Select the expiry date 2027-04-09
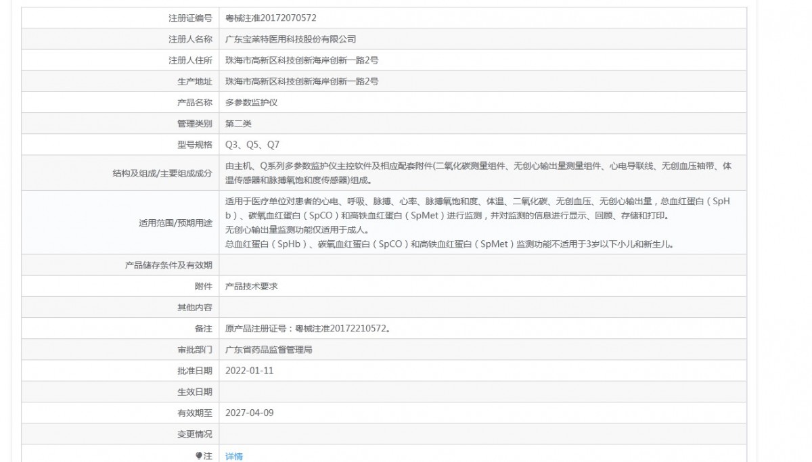 [x=250, y=412]
